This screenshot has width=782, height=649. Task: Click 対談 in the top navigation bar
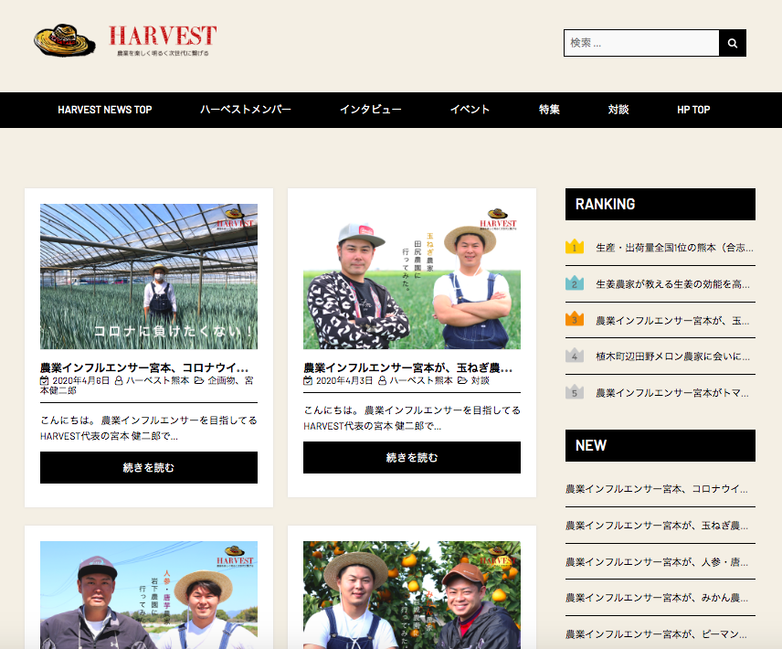(x=618, y=110)
